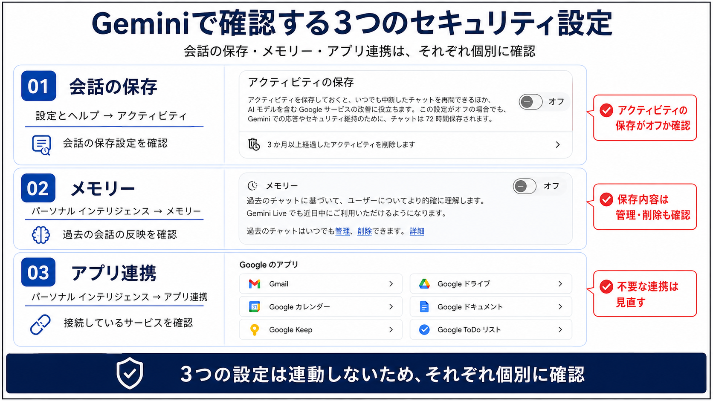
Task: Click the Google Calendar icon
Action: point(255,307)
